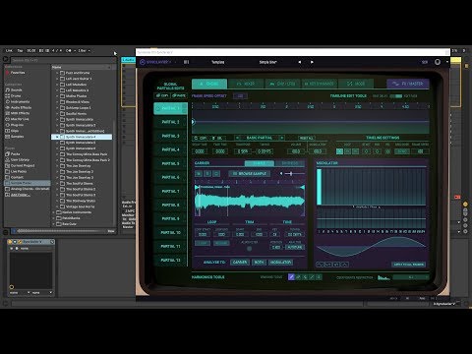Image resolution: width=472 pixels, height=354 pixels.
Task: Click Browse Sample button
Action: pyautogui.click(x=250, y=173)
